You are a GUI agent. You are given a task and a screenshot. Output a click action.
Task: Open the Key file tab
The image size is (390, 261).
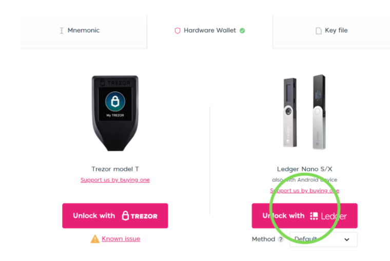click(336, 31)
